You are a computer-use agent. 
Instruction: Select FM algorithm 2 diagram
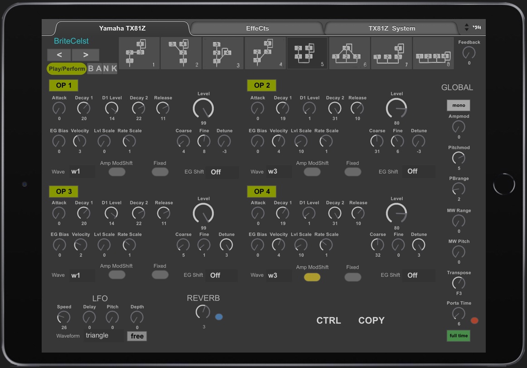[181, 53]
